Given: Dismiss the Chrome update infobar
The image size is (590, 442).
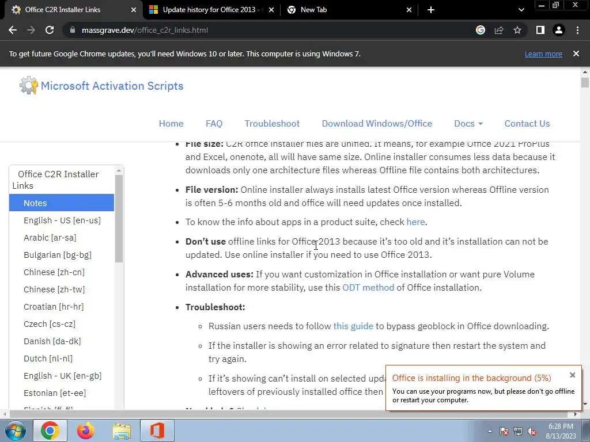Looking at the screenshot, I should (x=576, y=54).
